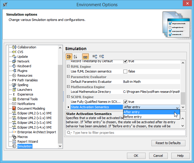Click the filter properties search field

[x=127, y=133]
